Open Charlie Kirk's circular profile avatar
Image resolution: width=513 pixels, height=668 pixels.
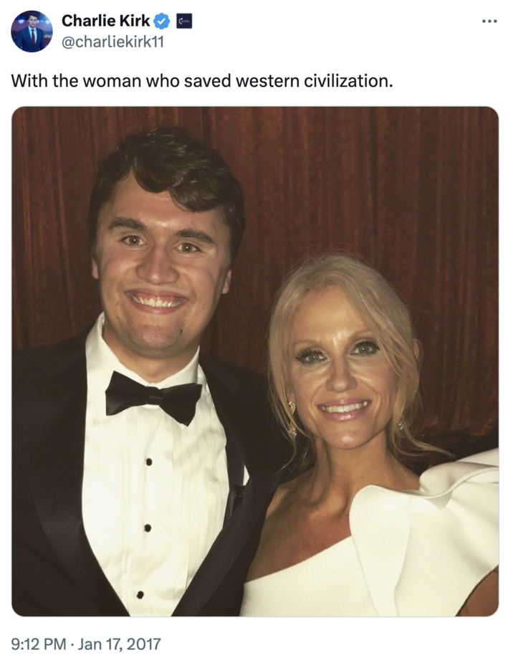[32, 32]
